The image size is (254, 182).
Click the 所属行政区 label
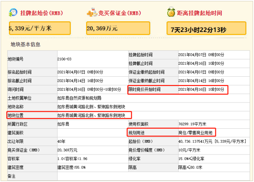[18, 124]
